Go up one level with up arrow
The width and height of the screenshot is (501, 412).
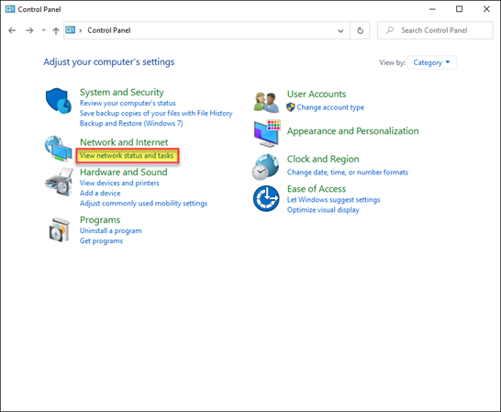(56, 30)
